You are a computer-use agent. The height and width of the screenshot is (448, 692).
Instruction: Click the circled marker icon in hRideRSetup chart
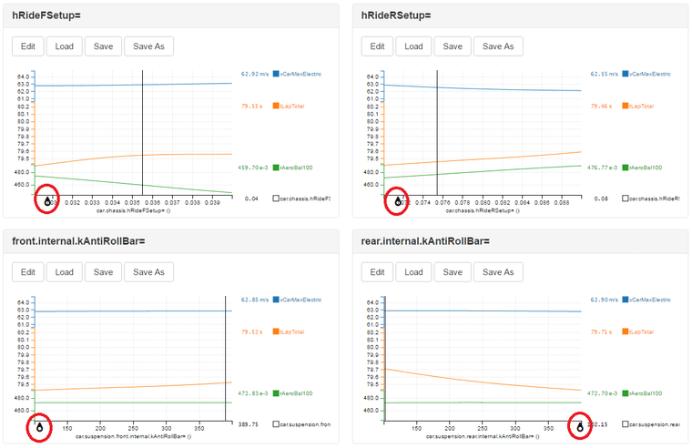(397, 199)
